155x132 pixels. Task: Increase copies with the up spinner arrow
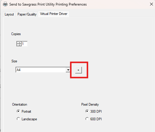[x=19, y=43]
